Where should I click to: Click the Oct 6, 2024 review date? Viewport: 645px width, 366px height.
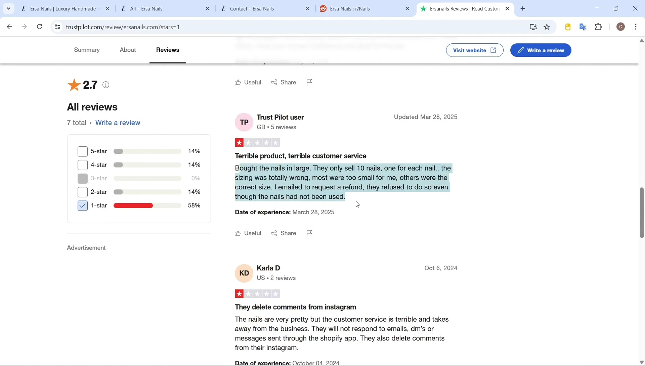click(x=441, y=268)
